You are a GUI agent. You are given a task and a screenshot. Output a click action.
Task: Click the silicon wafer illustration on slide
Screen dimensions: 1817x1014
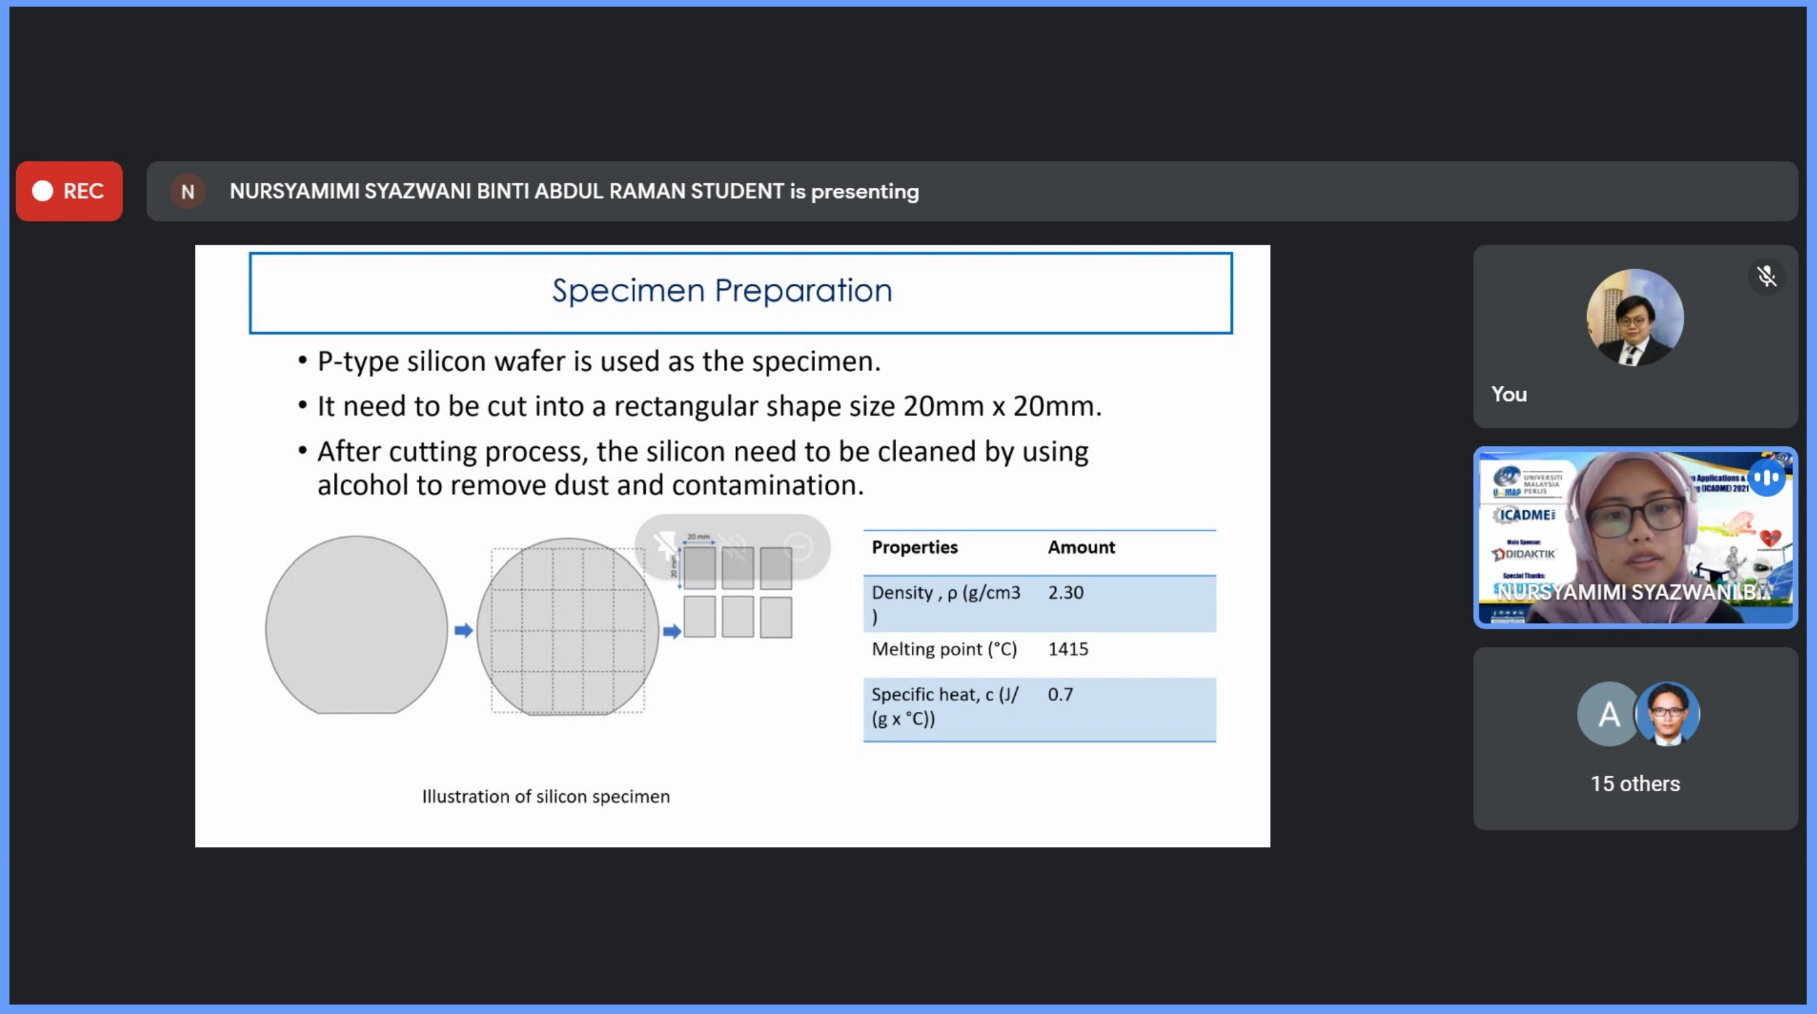pos(356,626)
